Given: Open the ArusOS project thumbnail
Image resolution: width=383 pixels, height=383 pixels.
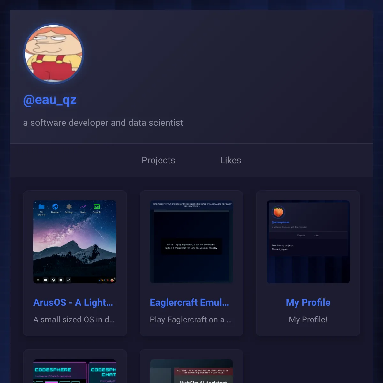Looking at the screenshot, I should (x=75, y=242).
